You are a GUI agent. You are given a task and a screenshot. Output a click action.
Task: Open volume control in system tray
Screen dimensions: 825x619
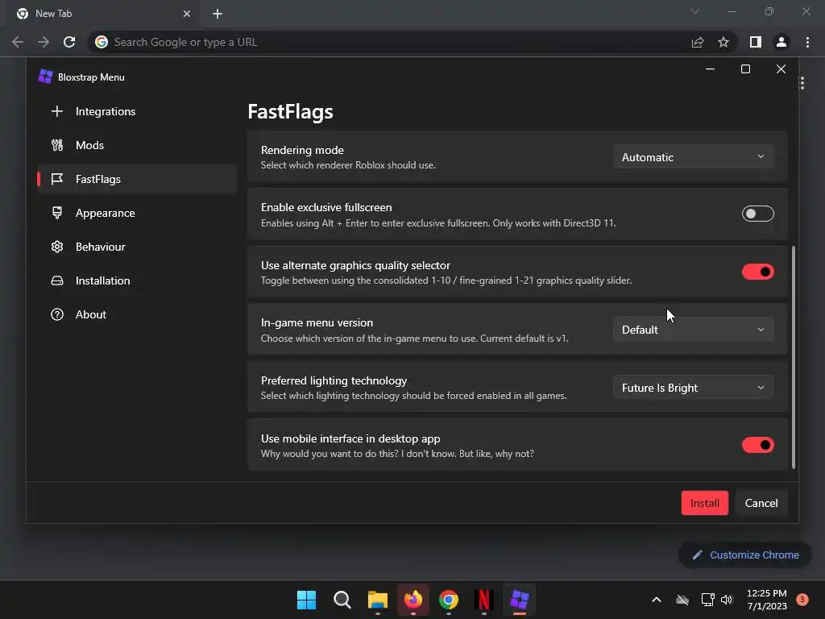(727, 600)
